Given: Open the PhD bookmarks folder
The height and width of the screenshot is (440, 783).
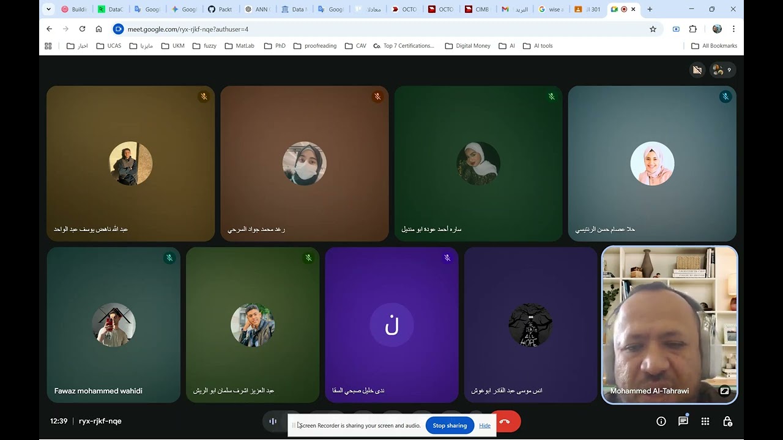Looking at the screenshot, I should point(275,46).
